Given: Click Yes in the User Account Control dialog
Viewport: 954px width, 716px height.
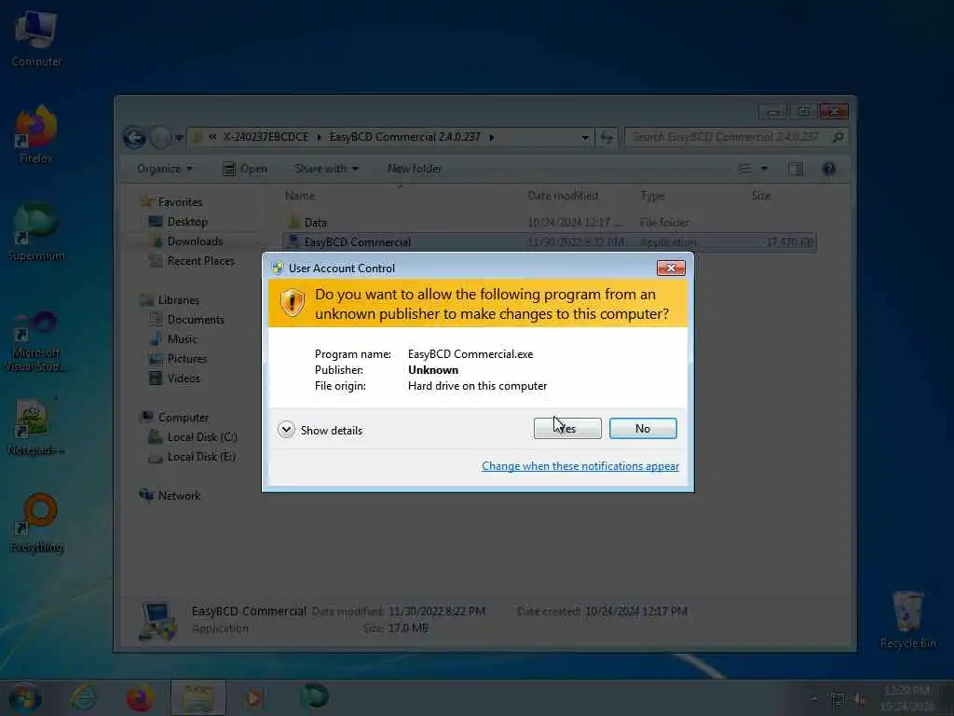Looking at the screenshot, I should click(x=567, y=429).
